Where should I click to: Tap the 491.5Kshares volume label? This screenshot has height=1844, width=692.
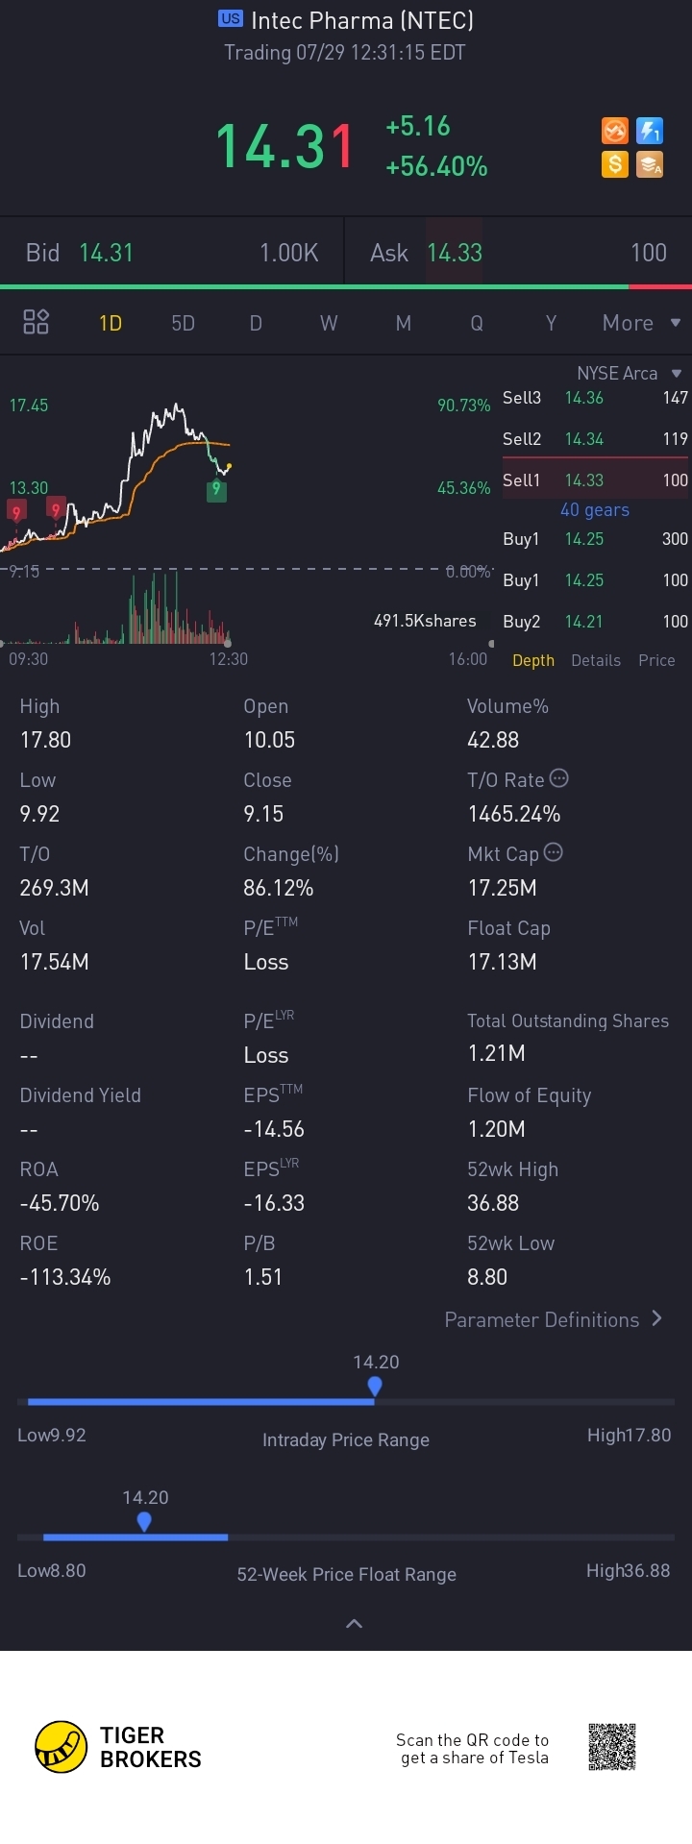pyautogui.click(x=425, y=621)
